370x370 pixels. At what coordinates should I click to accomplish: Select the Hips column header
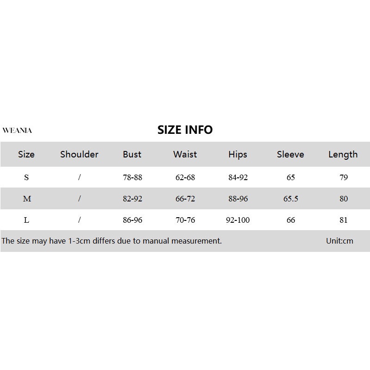click(238, 154)
